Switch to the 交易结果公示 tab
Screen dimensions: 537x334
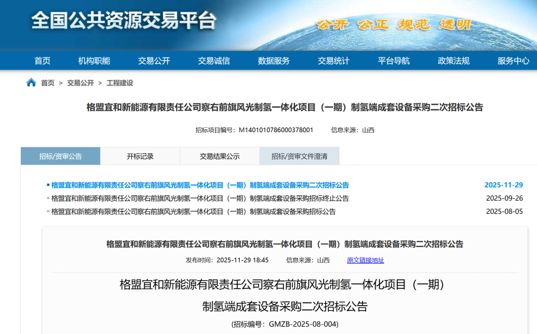click(x=220, y=156)
